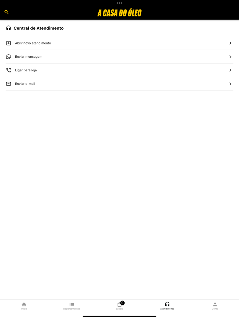Tap the three-dot multitasking control at top
Screen dimensions: 239x319
[x=119, y=3]
